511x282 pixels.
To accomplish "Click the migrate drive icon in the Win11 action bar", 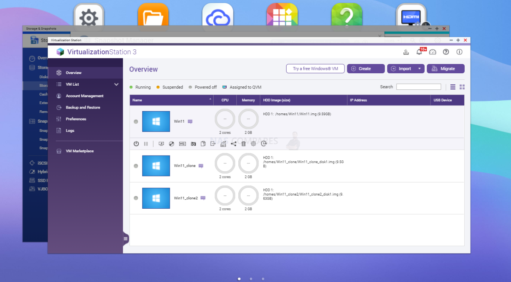I will (x=223, y=144).
